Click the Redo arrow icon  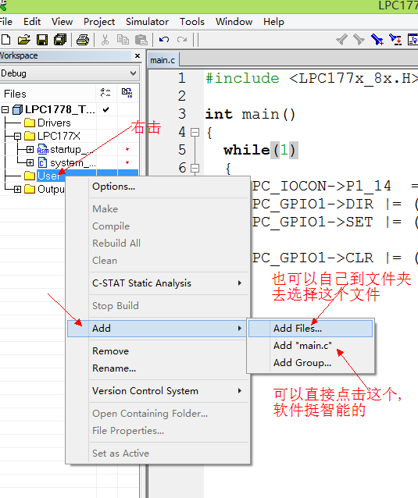tap(182, 40)
